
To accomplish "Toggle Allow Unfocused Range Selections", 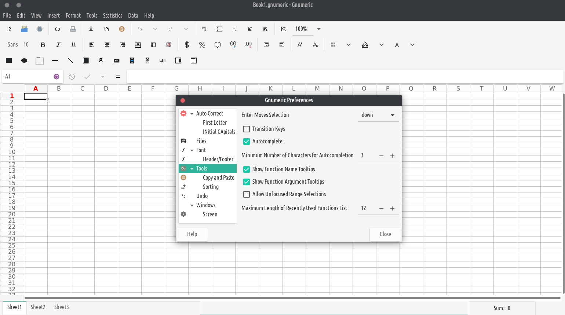I will pyautogui.click(x=247, y=194).
